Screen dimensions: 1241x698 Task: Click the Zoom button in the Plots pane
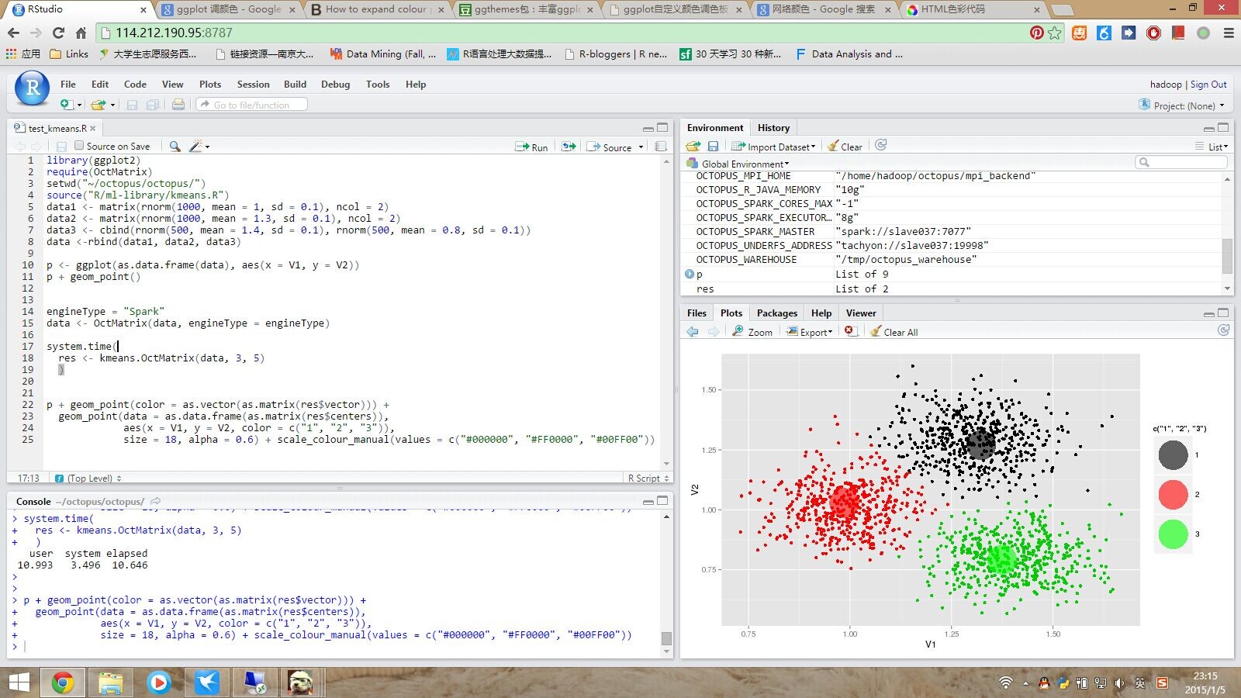pos(752,332)
